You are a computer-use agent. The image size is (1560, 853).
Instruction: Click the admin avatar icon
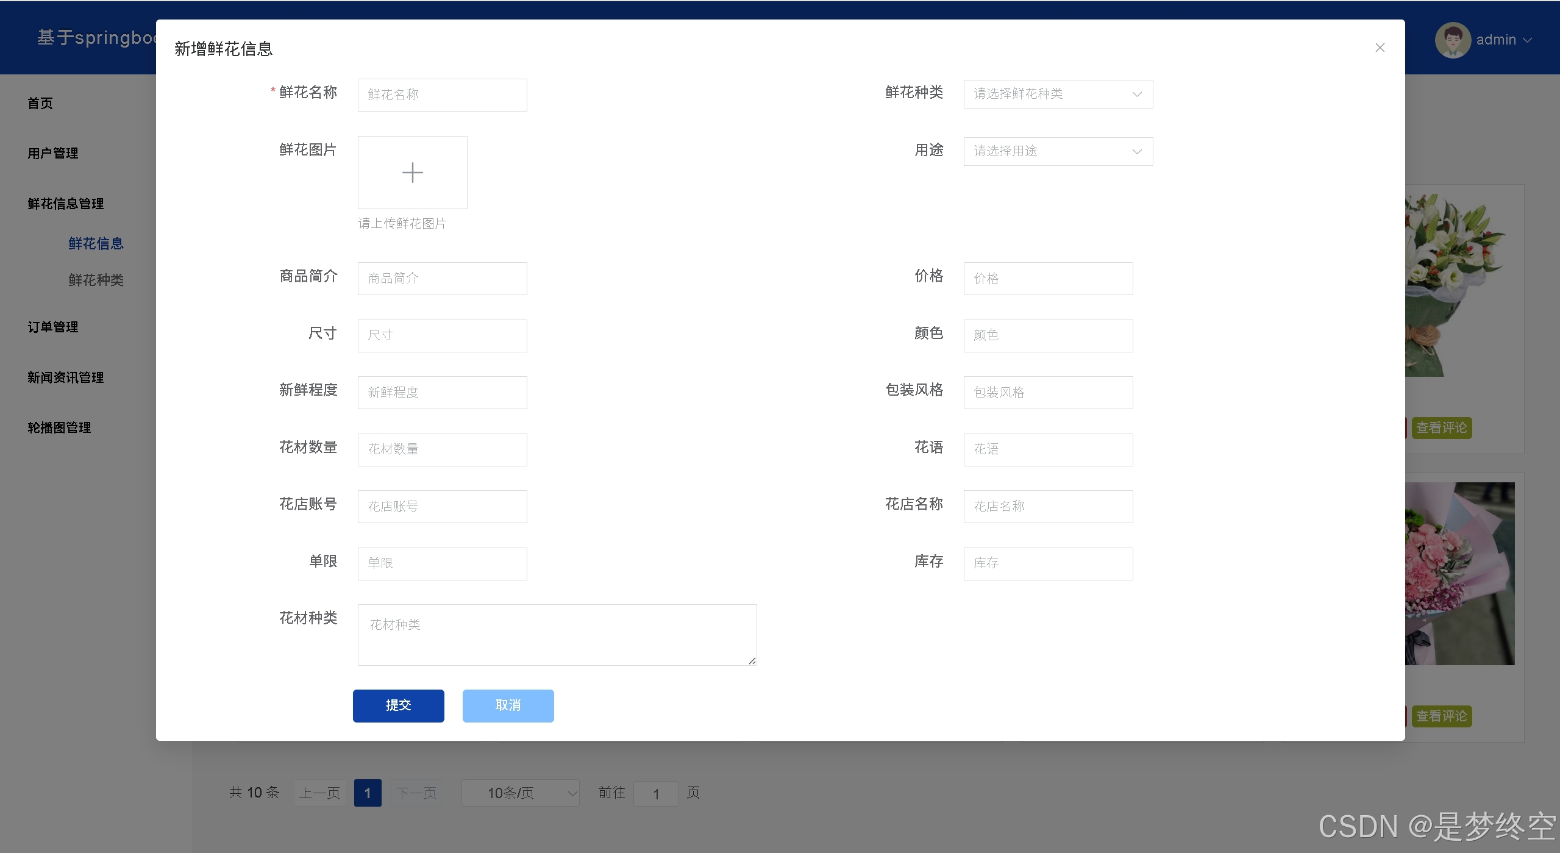point(1453,39)
